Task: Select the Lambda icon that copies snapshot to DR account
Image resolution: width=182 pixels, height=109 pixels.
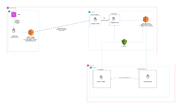Action: click(x=146, y=19)
